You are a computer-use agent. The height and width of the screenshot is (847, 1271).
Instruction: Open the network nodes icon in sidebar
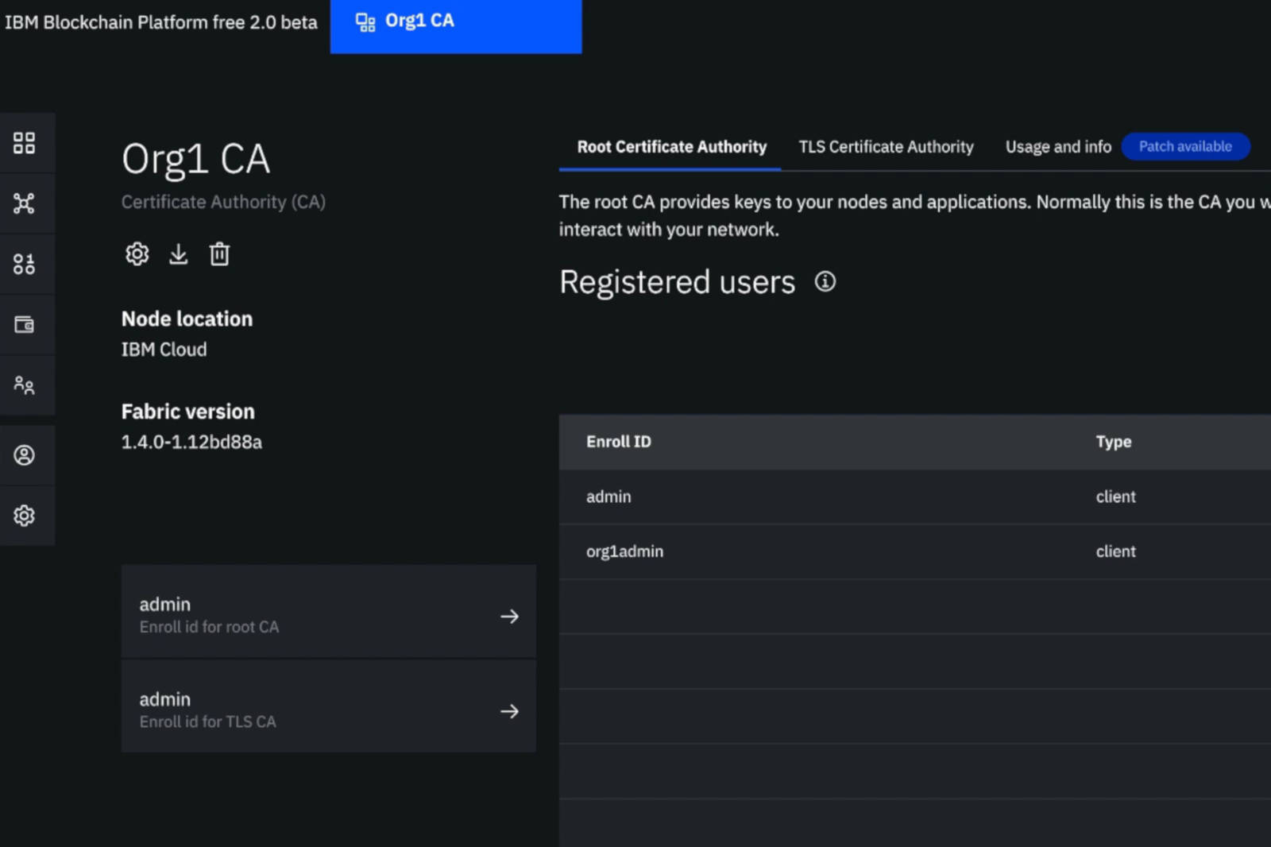tap(24, 203)
